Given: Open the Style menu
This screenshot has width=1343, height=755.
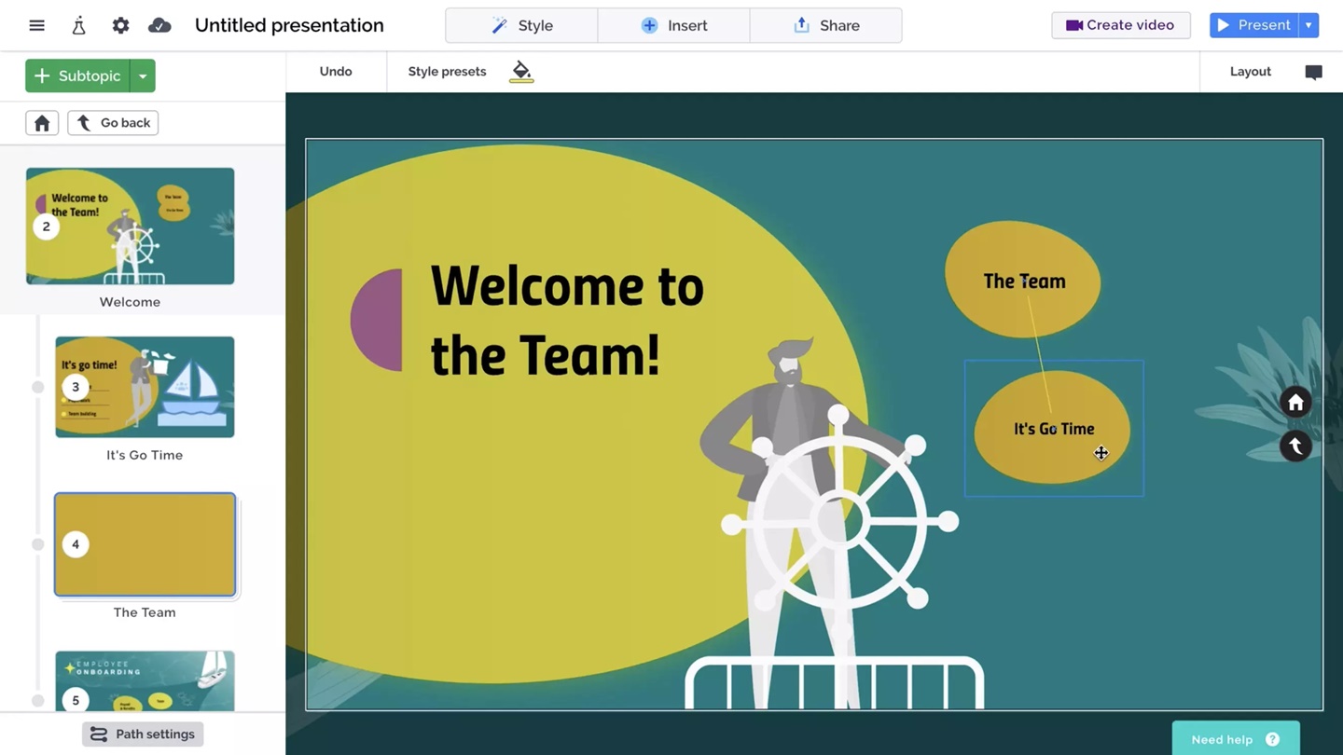Looking at the screenshot, I should pyautogui.click(x=521, y=25).
